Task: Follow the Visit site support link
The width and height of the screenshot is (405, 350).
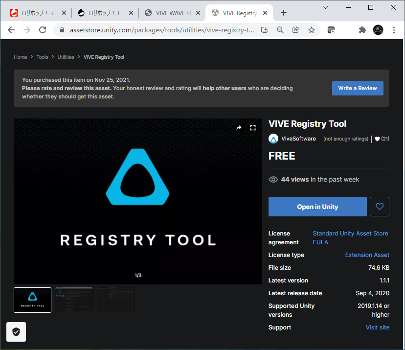Action: [x=377, y=327]
